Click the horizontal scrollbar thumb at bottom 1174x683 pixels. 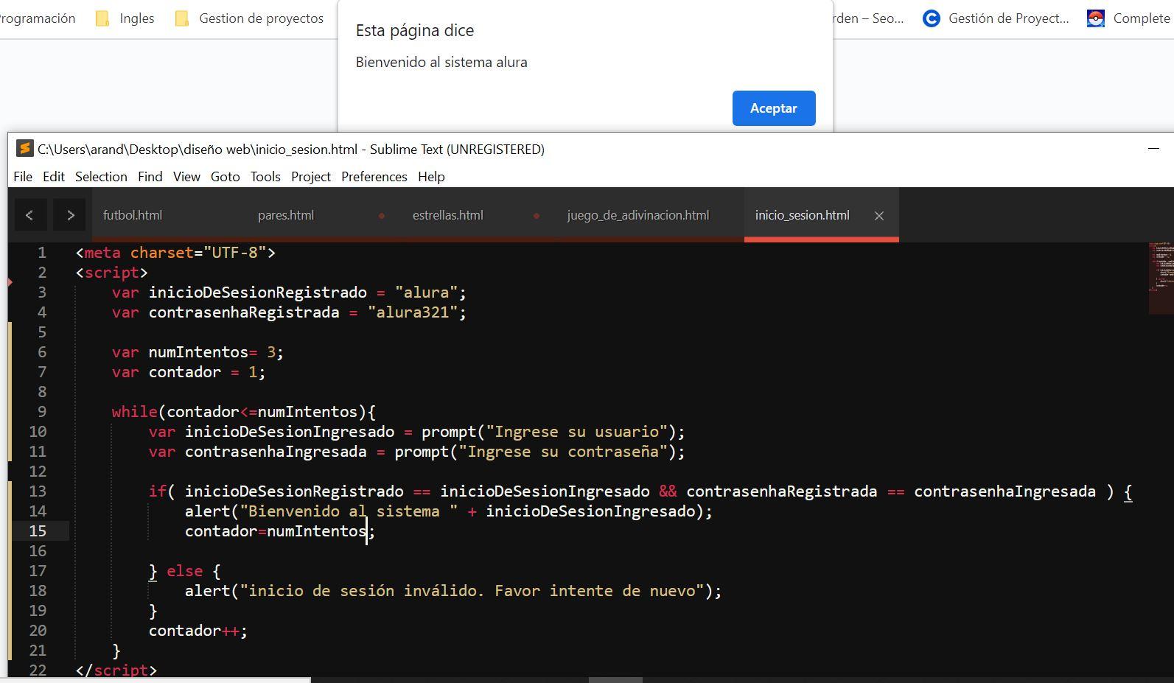(x=615, y=679)
